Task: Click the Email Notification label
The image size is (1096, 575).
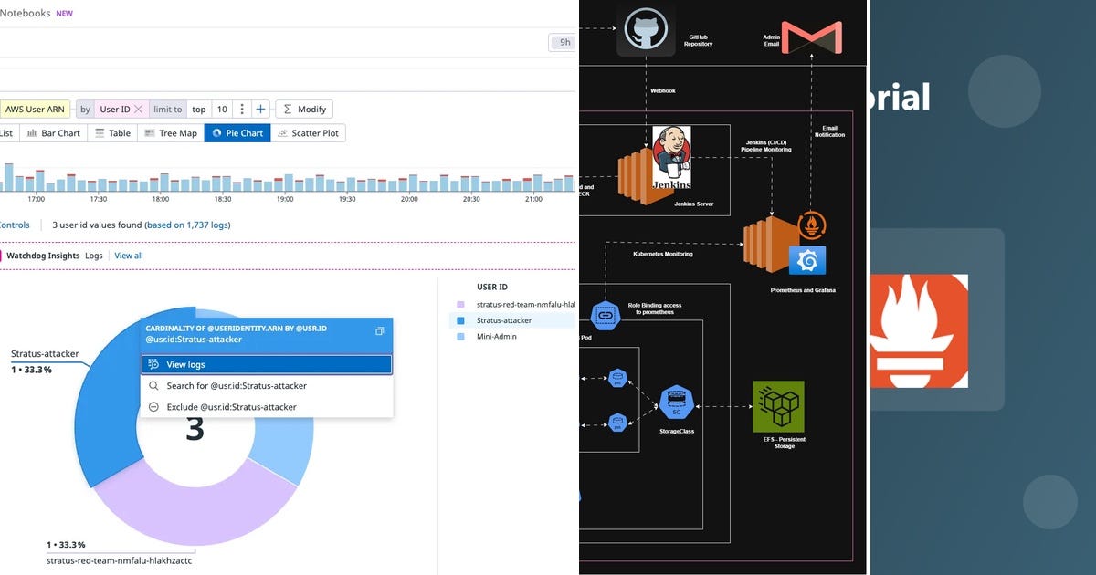Action: coord(830,131)
